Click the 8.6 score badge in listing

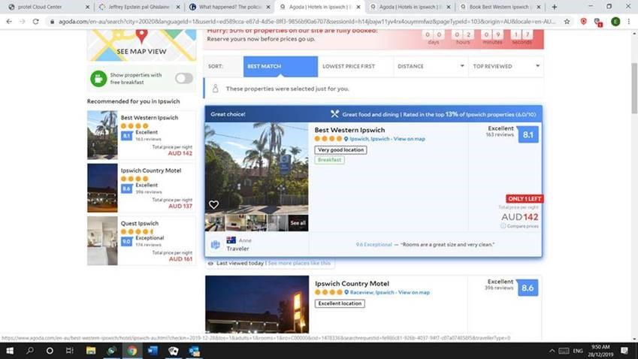coord(528,288)
